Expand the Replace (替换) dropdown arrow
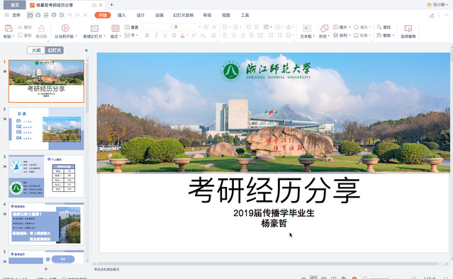Image resolution: width=453 pixels, height=279 pixels. pos(393,35)
